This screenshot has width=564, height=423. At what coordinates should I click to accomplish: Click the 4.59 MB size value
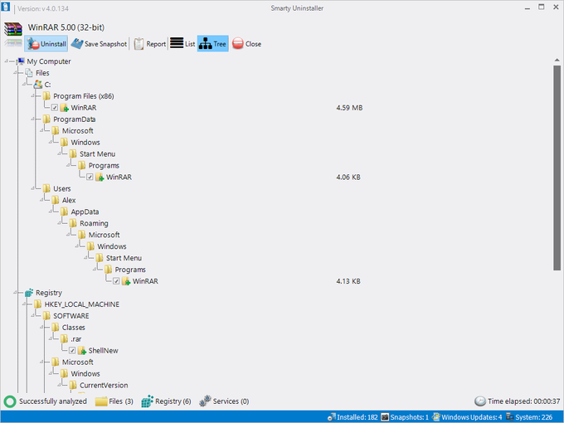pos(349,108)
